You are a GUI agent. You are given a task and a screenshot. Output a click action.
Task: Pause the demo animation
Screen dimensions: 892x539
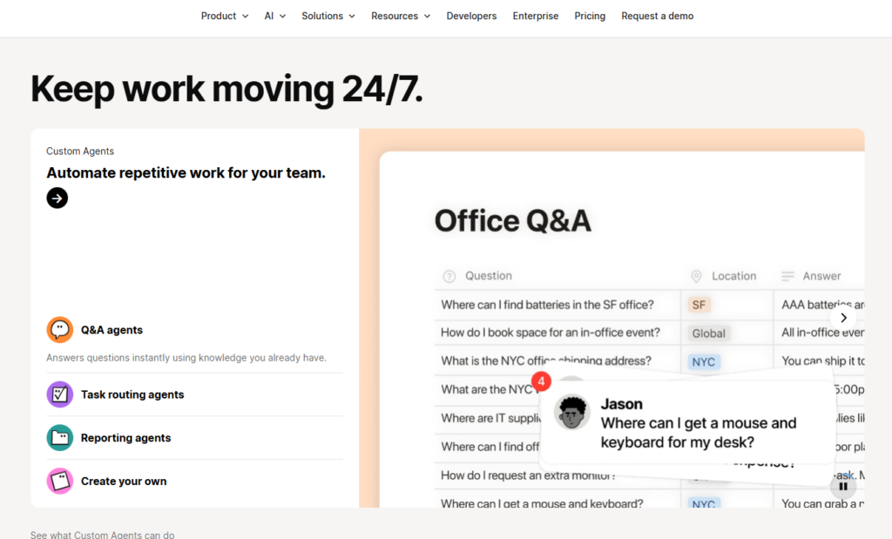click(x=843, y=486)
